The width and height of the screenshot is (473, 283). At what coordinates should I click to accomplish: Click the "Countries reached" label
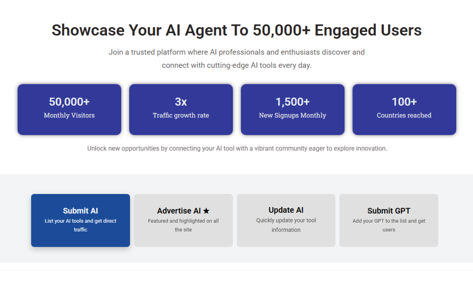click(404, 115)
